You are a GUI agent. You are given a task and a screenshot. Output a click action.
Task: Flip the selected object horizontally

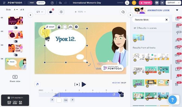point(70,27)
